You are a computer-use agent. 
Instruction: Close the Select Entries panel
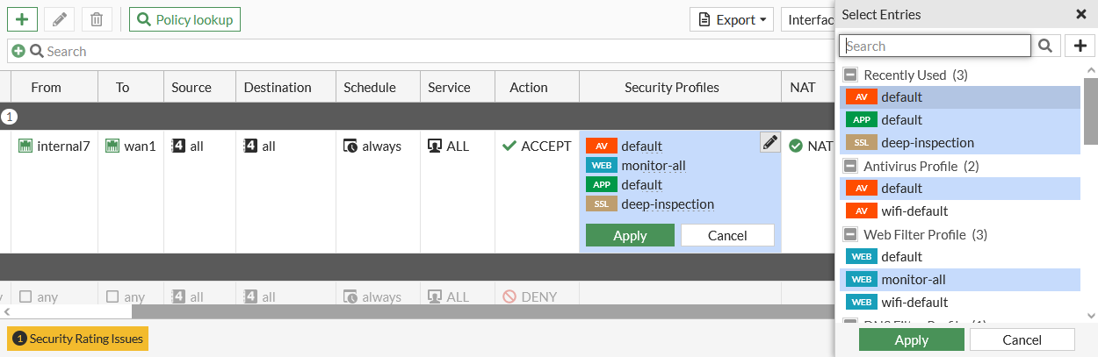[1080, 14]
